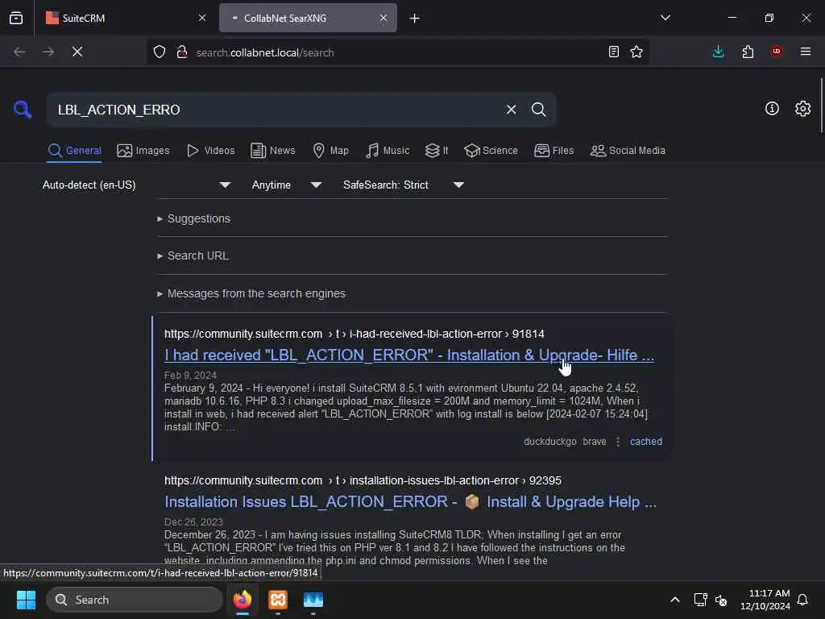Viewport: 825px width, 619px height.
Task: Click the Windows taskbar Search box
Action: (135, 600)
